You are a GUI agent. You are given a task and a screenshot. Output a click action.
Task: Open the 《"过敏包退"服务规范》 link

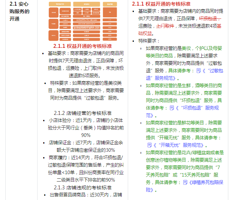click(212, 71)
